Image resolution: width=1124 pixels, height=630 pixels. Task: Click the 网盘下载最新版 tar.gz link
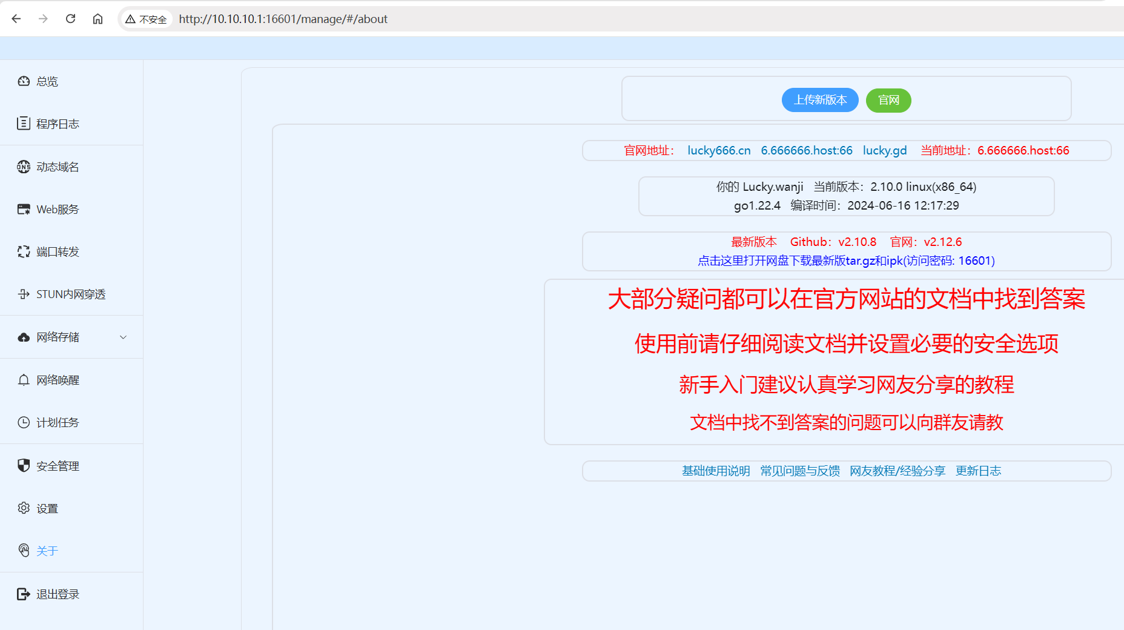click(x=846, y=260)
